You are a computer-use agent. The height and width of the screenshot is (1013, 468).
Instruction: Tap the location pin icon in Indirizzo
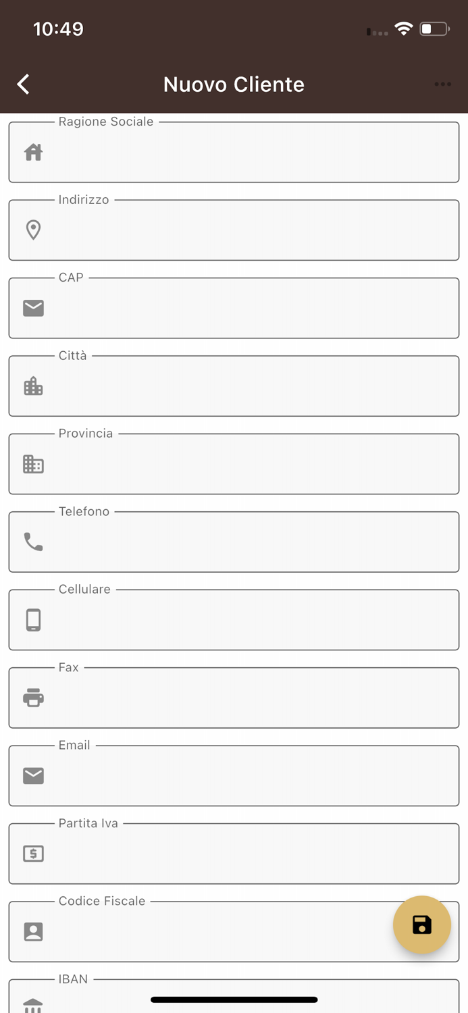pos(33,230)
